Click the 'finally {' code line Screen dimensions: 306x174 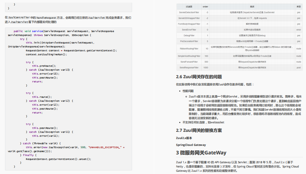point(28,155)
